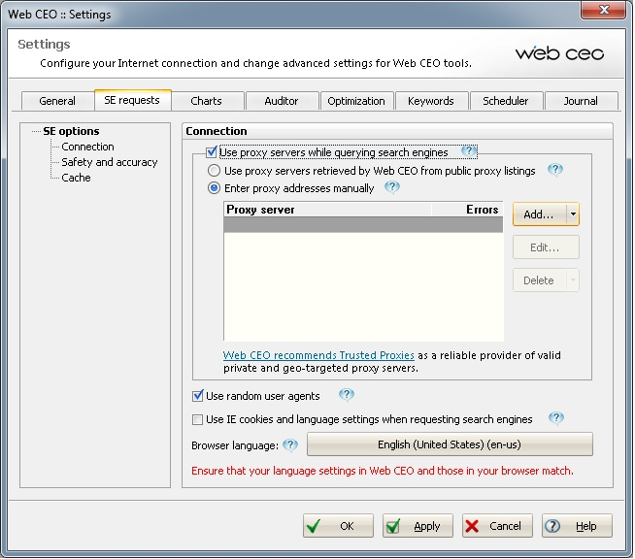This screenshot has height=559, width=635.
Task: Click the Help button
Action: click(x=577, y=526)
